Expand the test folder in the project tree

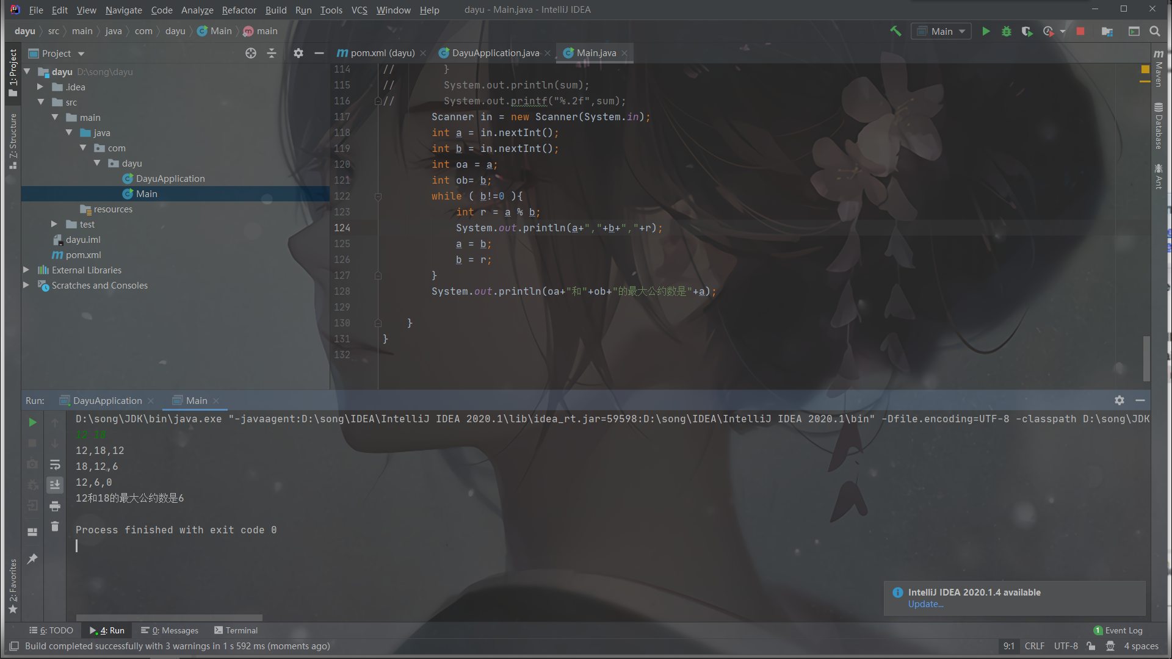point(54,224)
